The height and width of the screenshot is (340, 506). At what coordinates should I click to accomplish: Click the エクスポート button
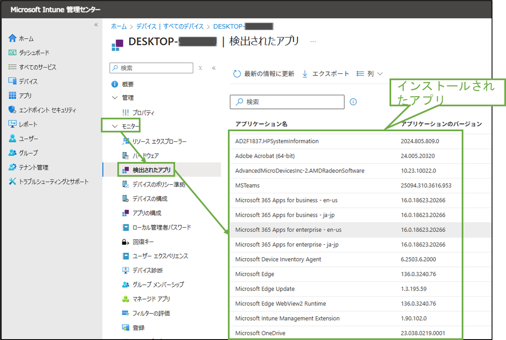(326, 73)
